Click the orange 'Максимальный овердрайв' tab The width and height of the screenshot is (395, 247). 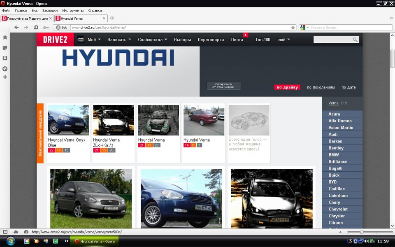click(x=40, y=133)
